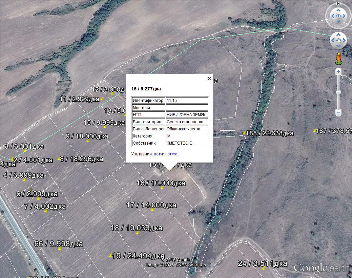Click the zoom slider handle

338,92
